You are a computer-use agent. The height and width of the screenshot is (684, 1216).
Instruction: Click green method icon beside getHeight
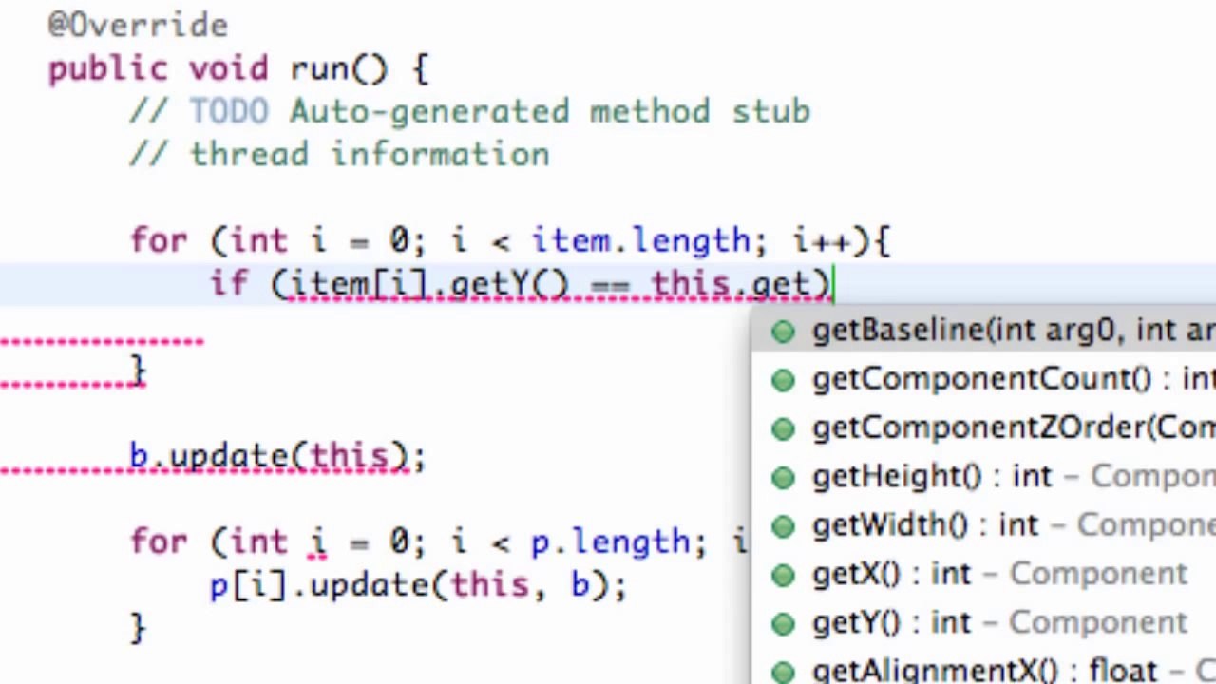point(783,477)
